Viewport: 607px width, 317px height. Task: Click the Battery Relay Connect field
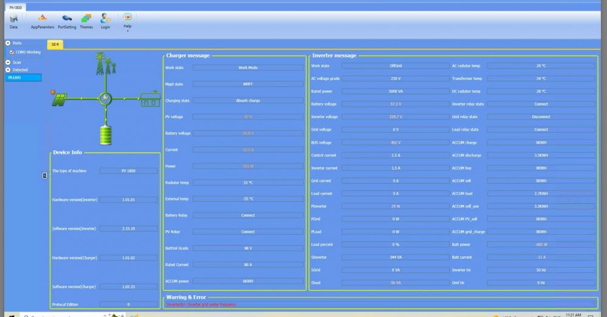[x=248, y=215]
